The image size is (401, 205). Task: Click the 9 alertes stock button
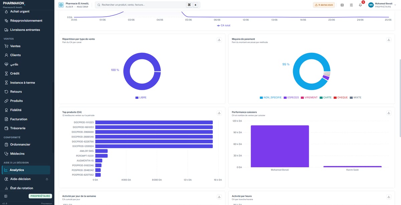coord(324,5)
